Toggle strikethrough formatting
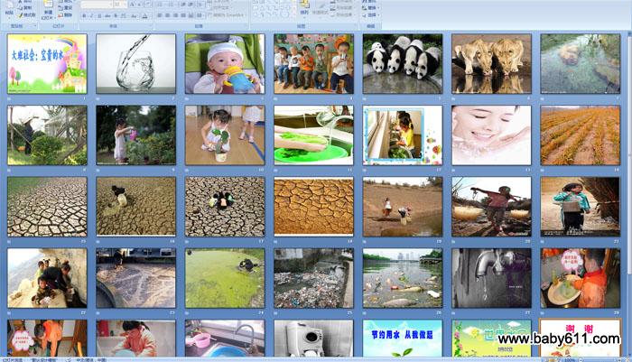 click(x=107, y=15)
